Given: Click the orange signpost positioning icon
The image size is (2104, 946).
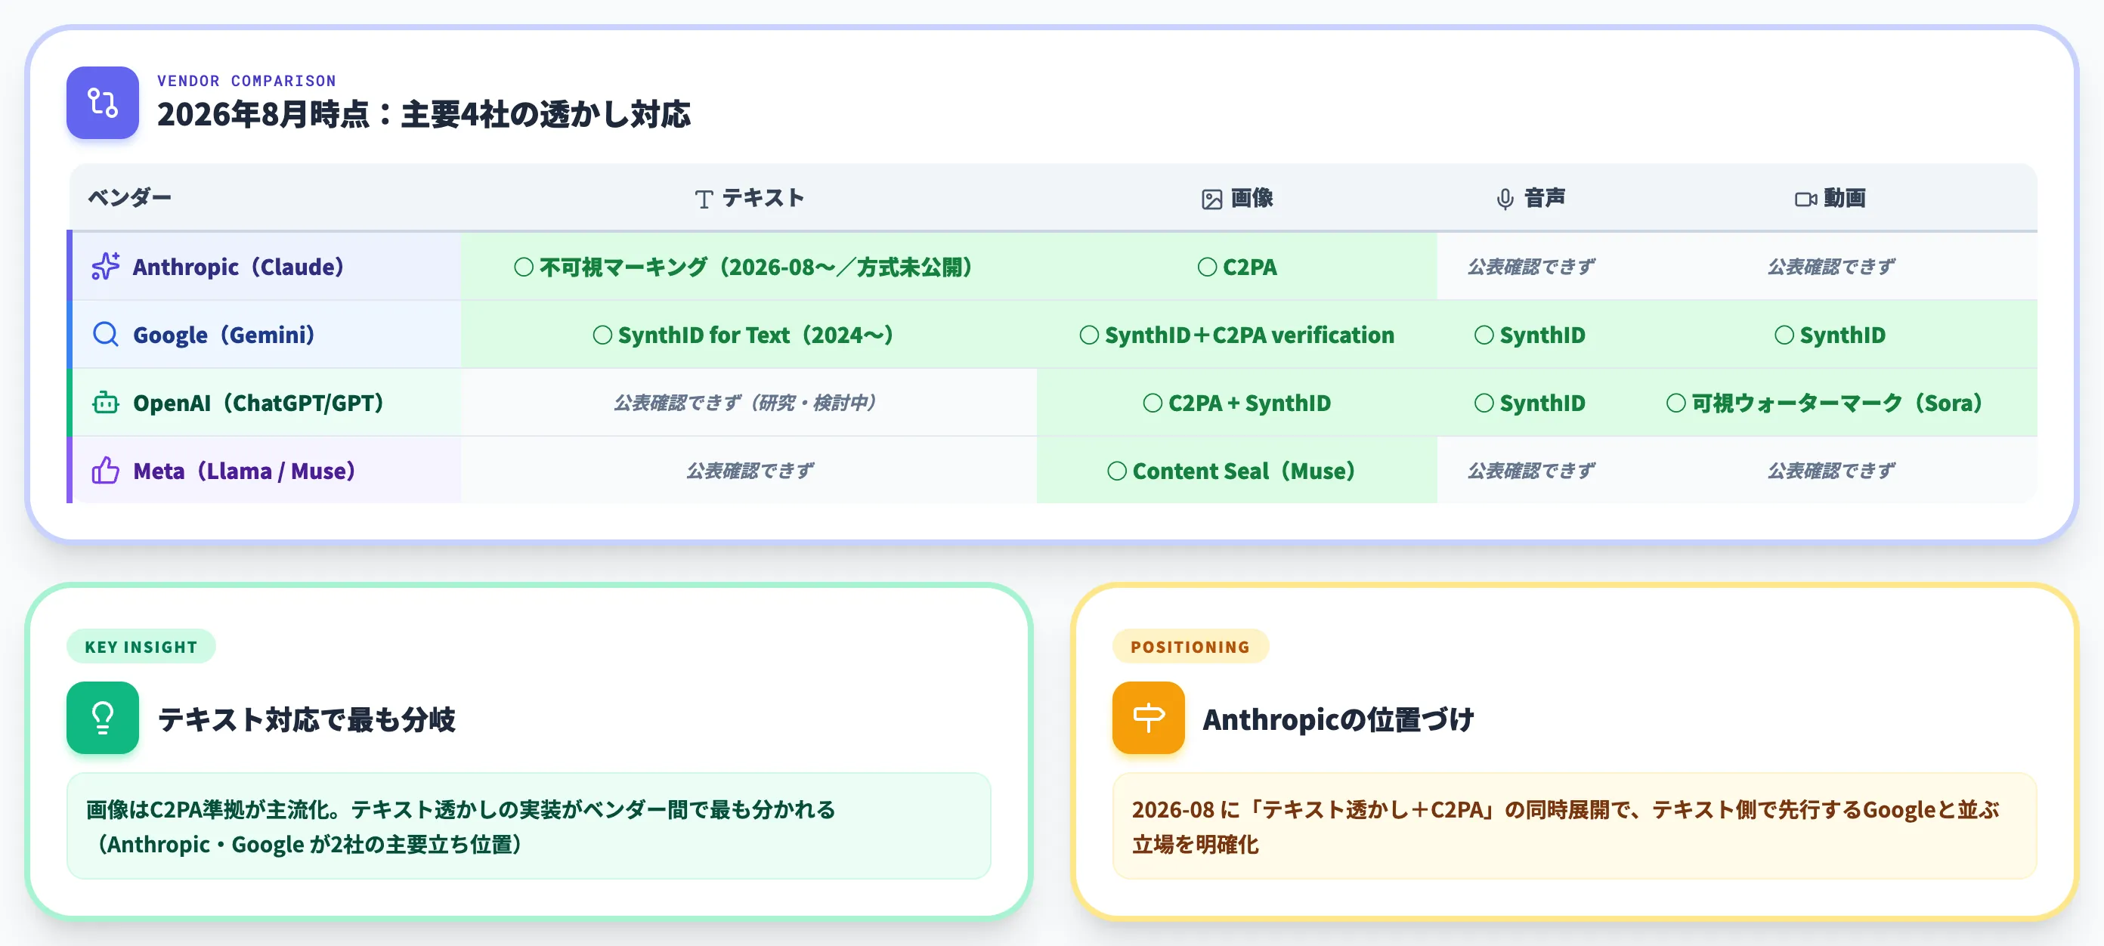Looking at the screenshot, I should tap(1149, 717).
